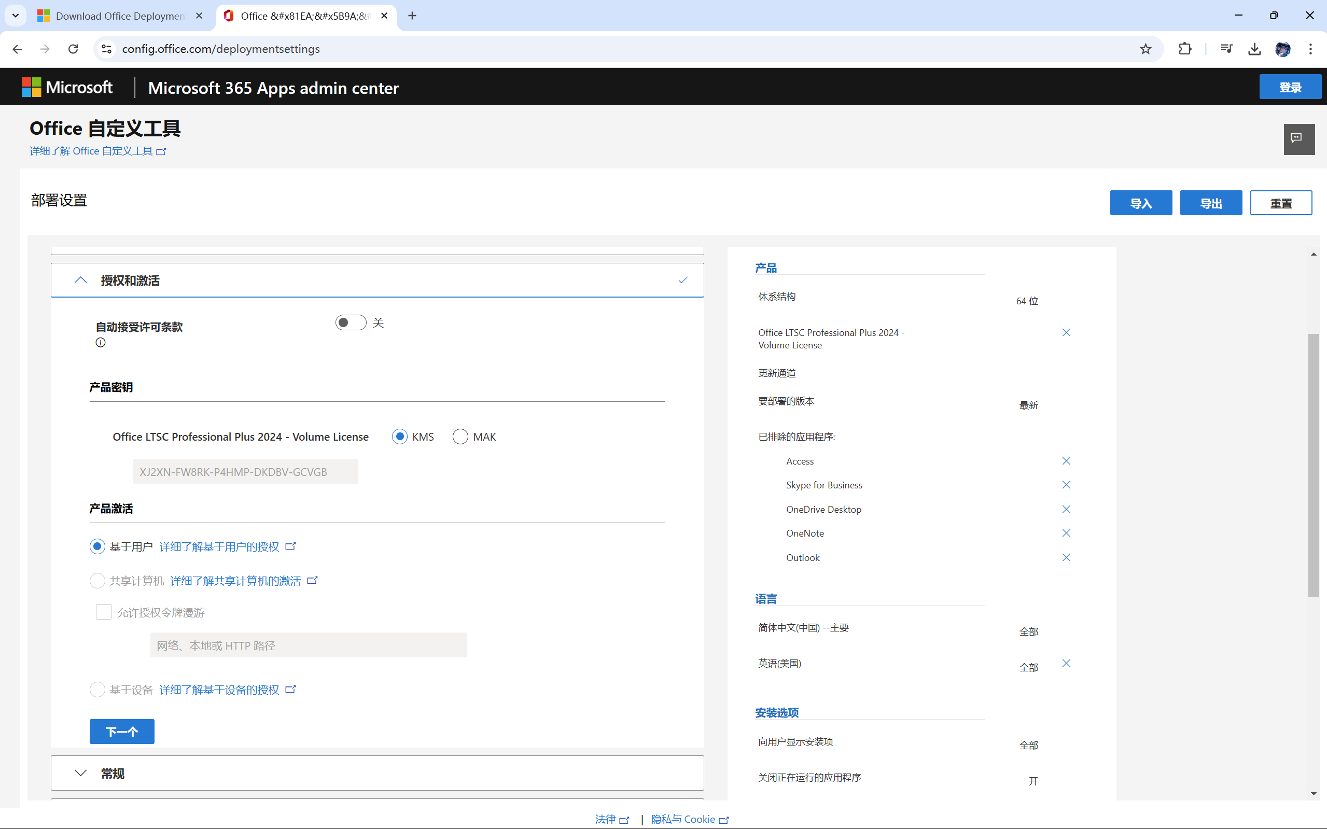The width and height of the screenshot is (1327, 829).
Task: Open Chrome three-dot menu
Action: coord(1310,49)
